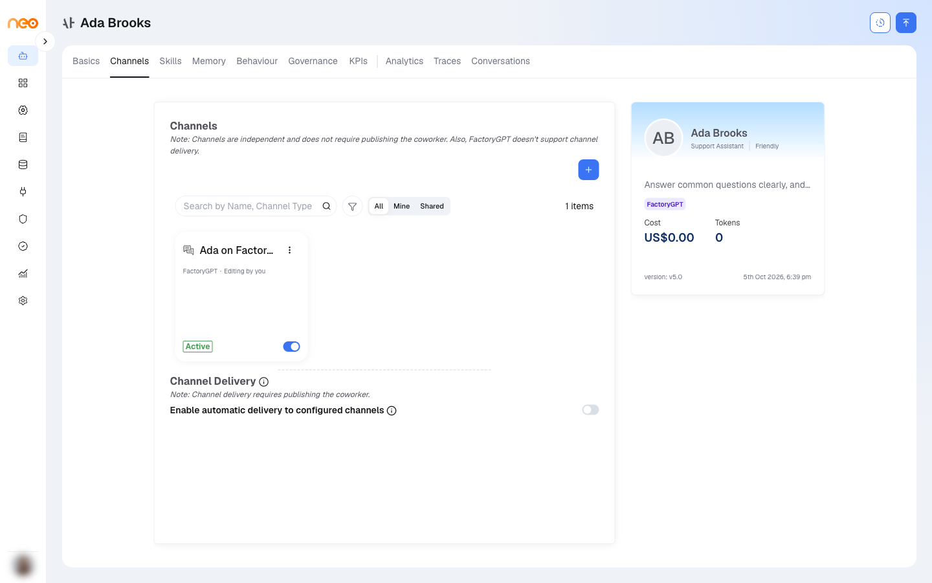Click the neo logo
The image size is (932, 583).
click(23, 23)
